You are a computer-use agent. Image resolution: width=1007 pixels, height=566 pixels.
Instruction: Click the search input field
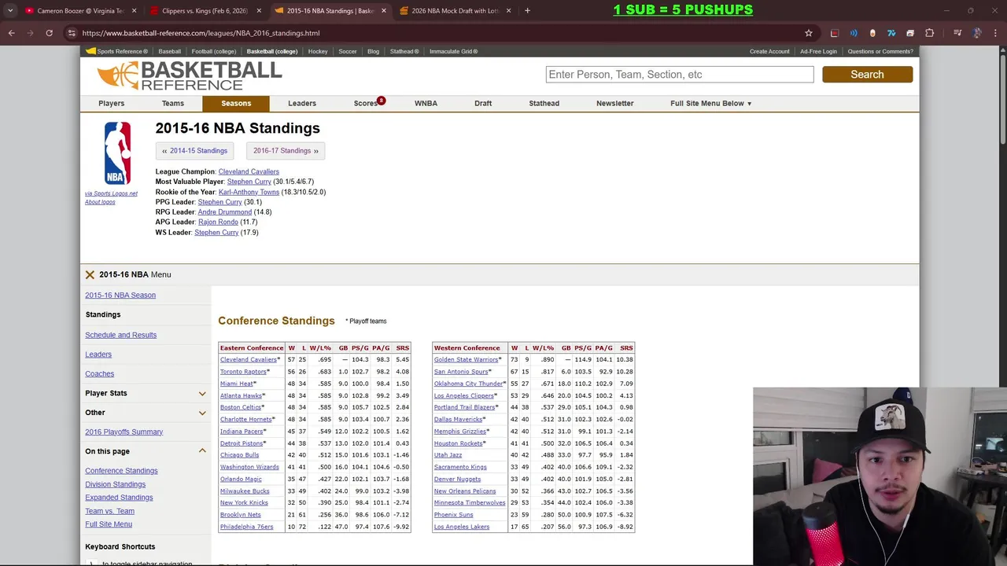(680, 75)
